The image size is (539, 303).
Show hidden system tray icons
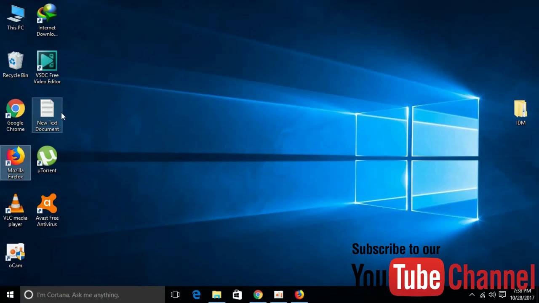coord(472,295)
